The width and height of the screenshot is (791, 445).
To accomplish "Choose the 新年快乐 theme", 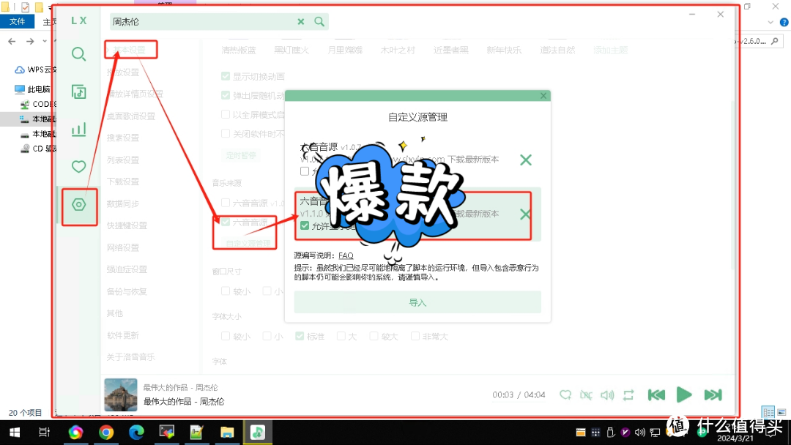I will [504, 50].
